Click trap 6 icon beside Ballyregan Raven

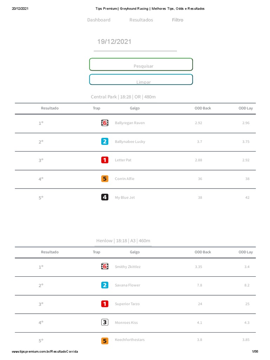click(104, 123)
